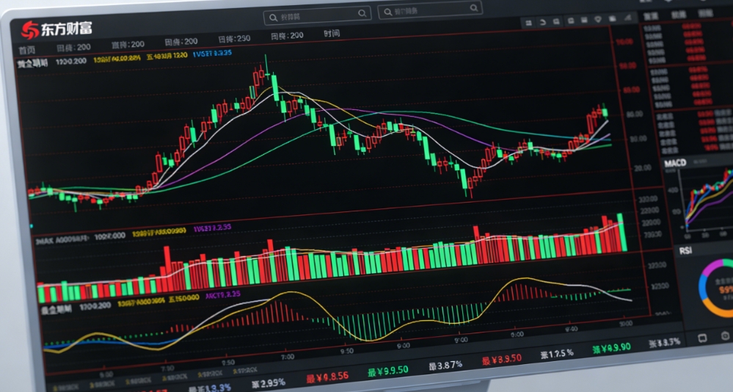This screenshot has height=392, width=733.
Task: Click the MACD mini chart thumbnail
Action: pos(706,202)
